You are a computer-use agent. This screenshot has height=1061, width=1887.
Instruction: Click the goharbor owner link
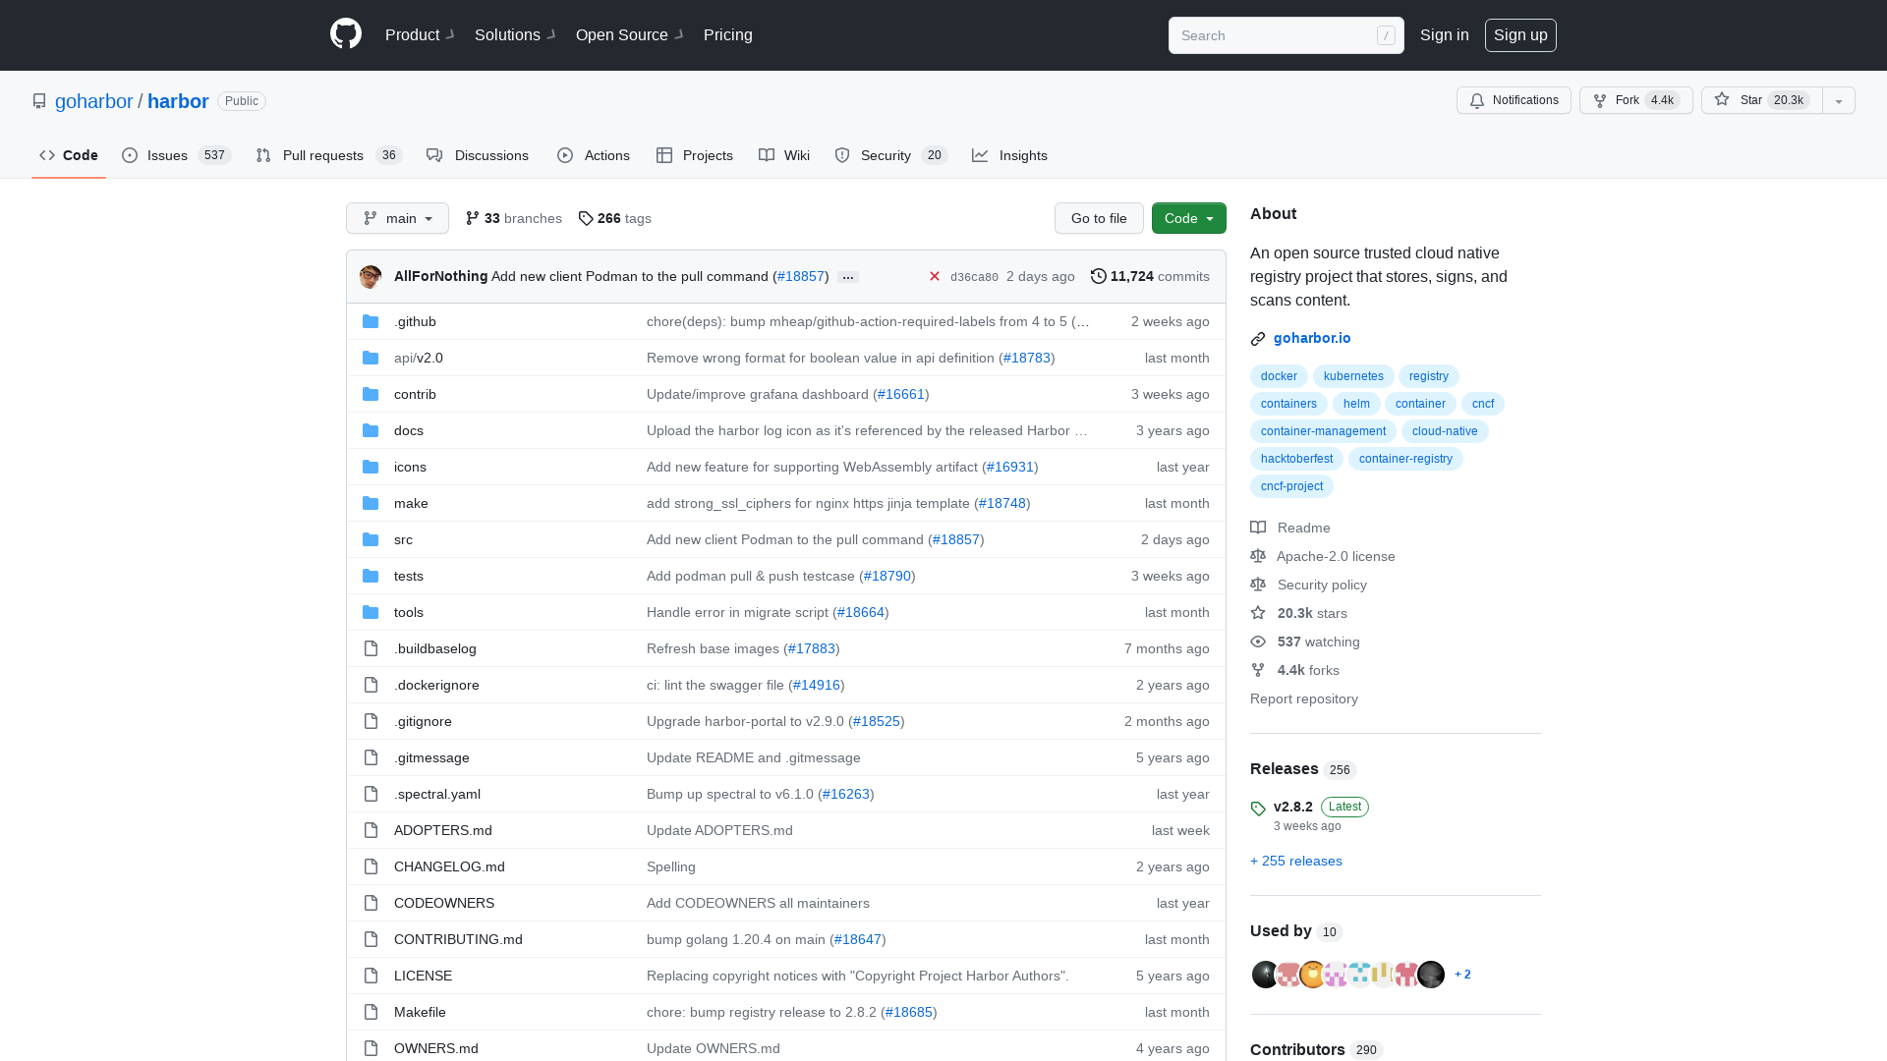(x=93, y=101)
